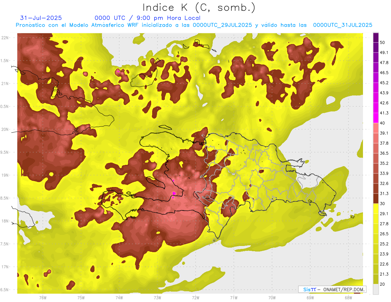This screenshot has width=391, height=302.
Task: Click the color scale value "33.9"
Action: pyautogui.click(x=384, y=173)
